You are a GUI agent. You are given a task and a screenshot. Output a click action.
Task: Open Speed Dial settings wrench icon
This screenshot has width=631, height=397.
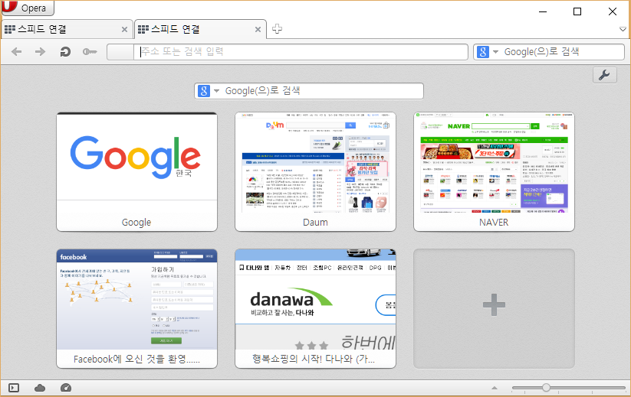click(x=604, y=75)
